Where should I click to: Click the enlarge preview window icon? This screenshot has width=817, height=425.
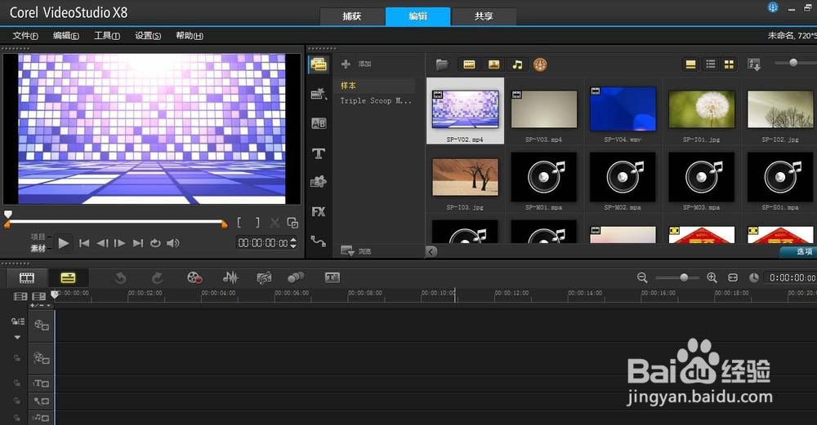[292, 223]
